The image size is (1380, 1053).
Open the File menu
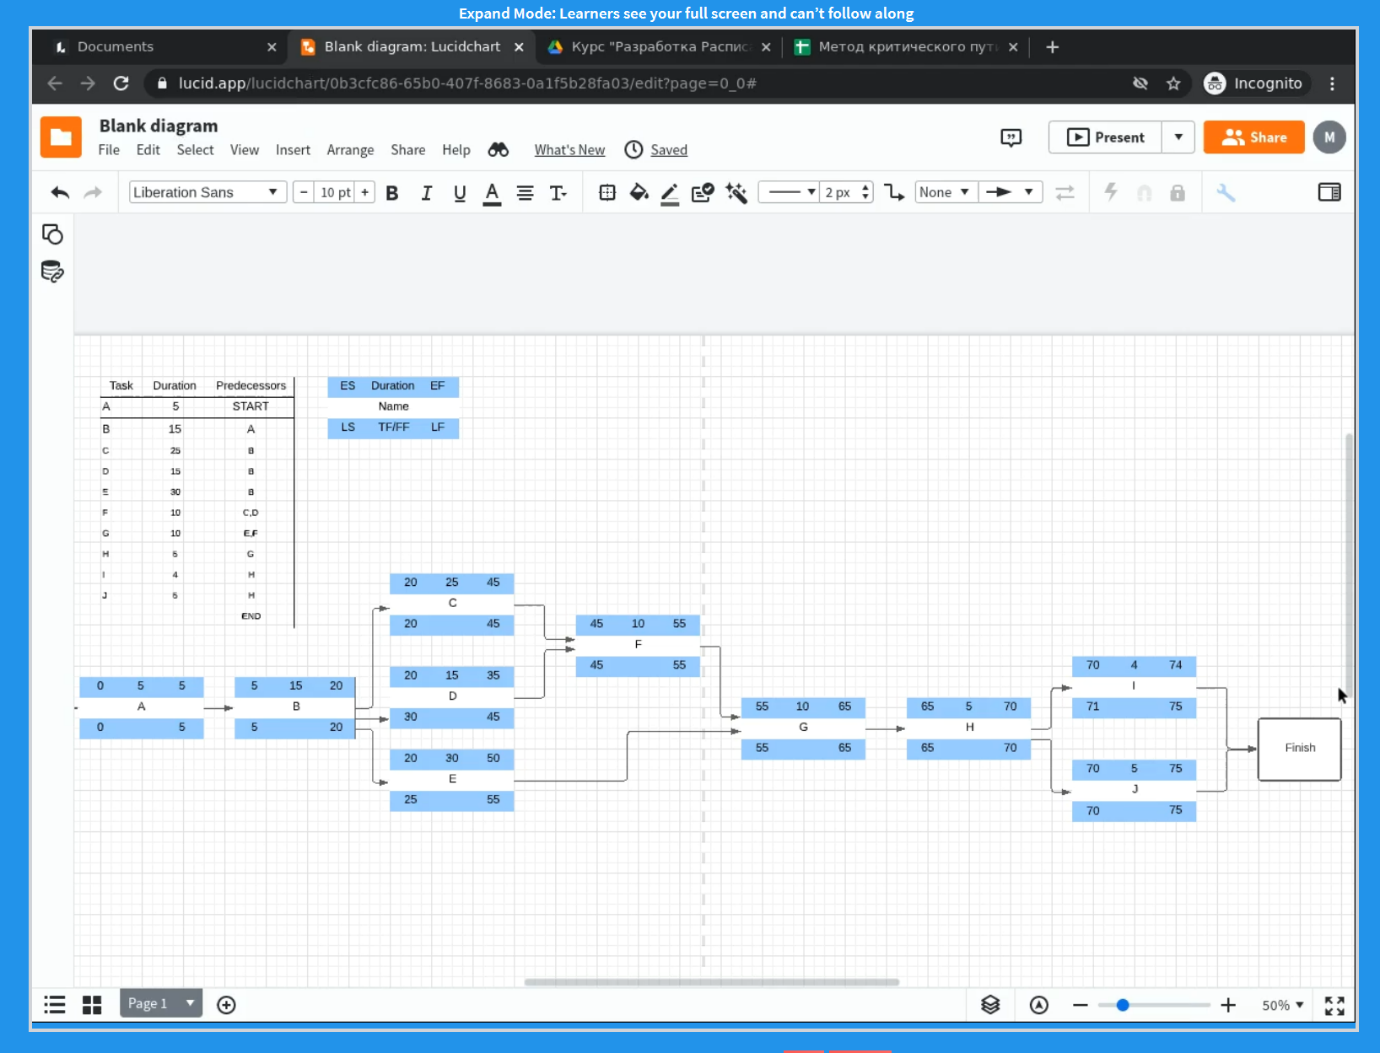coord(109,150)
